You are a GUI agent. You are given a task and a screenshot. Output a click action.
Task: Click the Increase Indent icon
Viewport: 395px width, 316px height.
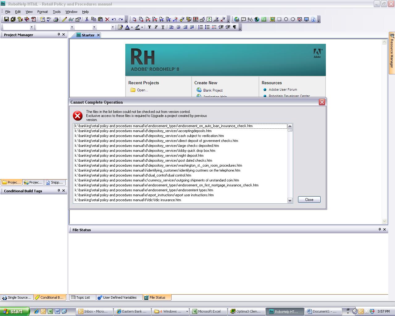pos(228,27)
